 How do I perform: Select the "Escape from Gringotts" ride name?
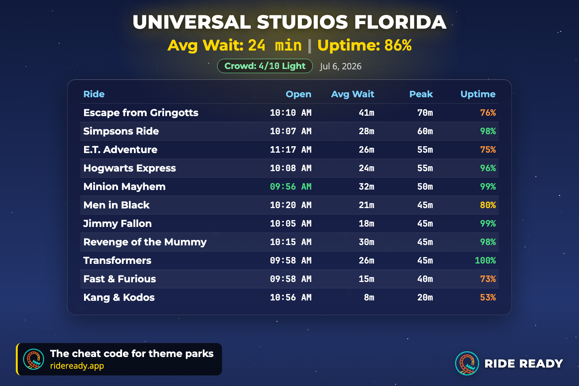click(141, 113)
